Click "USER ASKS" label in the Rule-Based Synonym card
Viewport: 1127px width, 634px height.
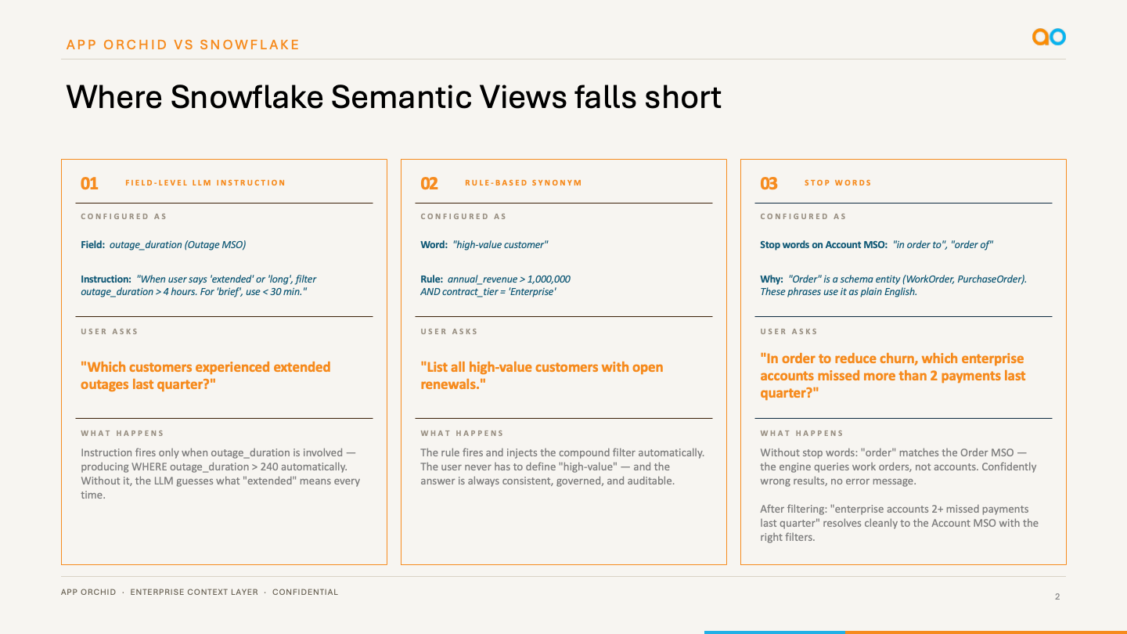(x=449, y=332)
